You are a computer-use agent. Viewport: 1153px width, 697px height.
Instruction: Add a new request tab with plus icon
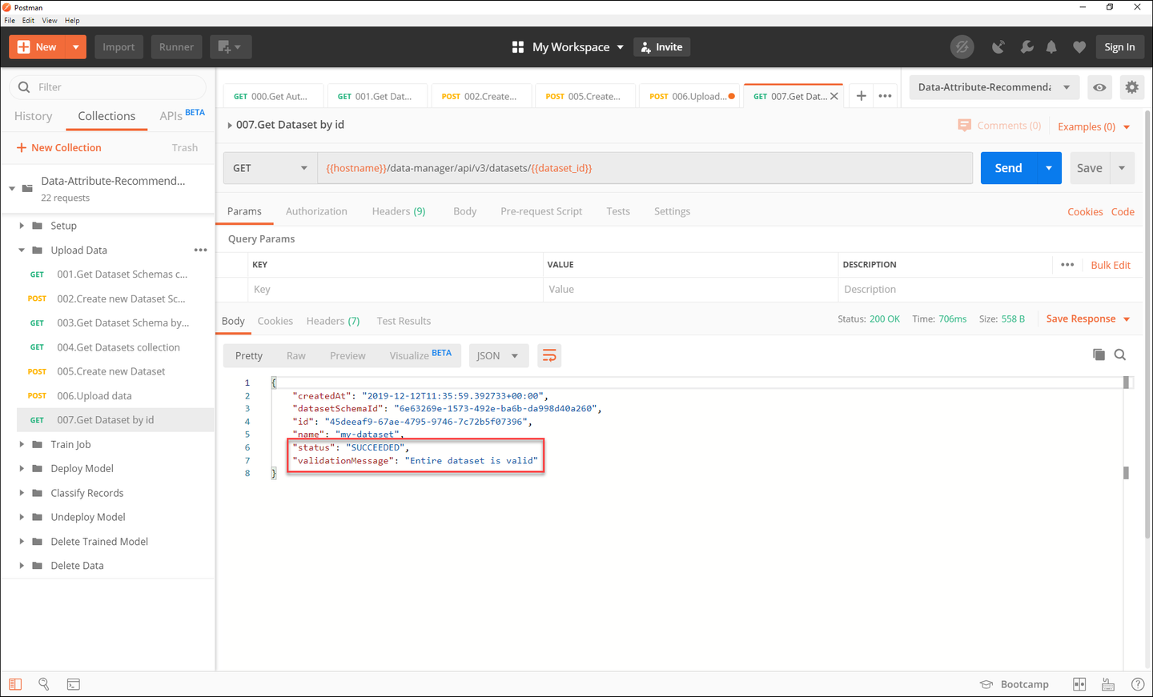[861, 96]
